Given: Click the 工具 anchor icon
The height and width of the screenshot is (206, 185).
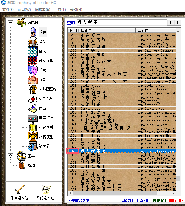Looking at the screenshot, I should 22,156.
